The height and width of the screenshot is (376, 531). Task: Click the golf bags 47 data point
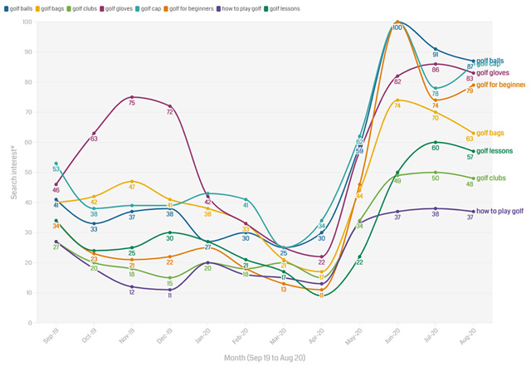coord(132,181)
